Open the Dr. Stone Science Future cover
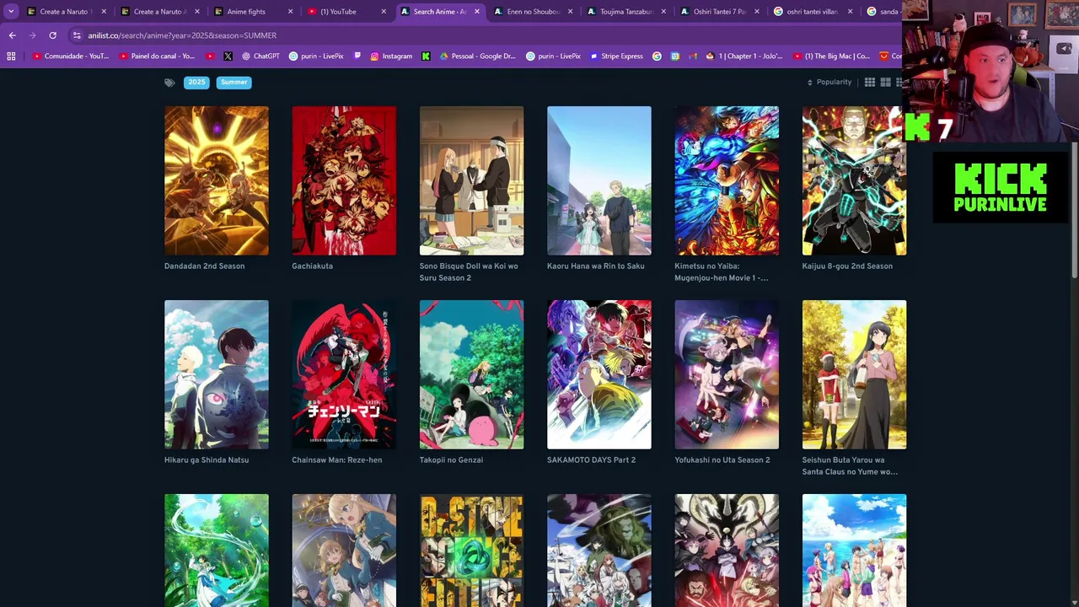The image size is (1079, 607). point(471,551)
